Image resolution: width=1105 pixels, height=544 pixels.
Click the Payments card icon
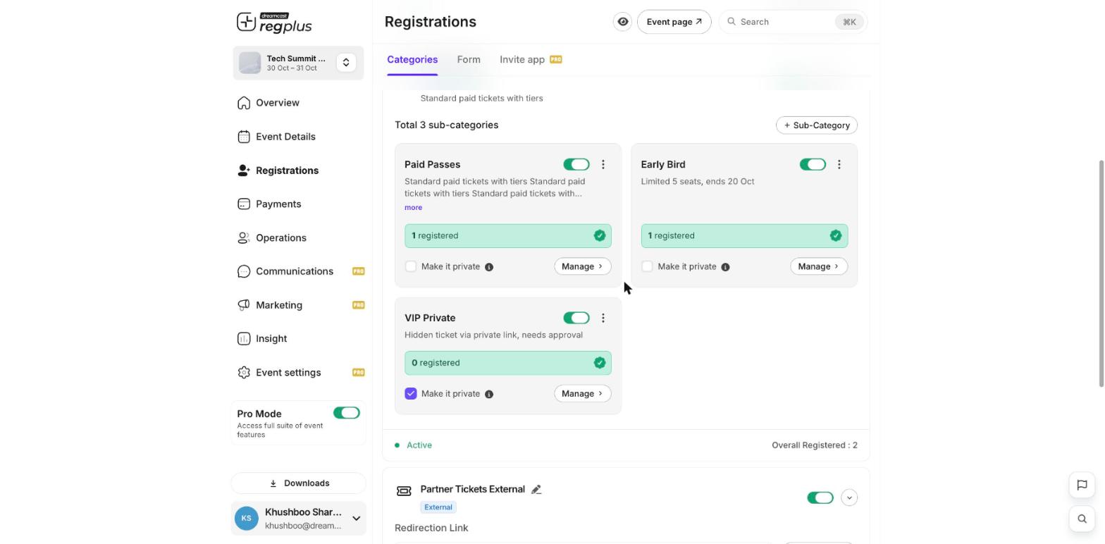click(244, 204)
